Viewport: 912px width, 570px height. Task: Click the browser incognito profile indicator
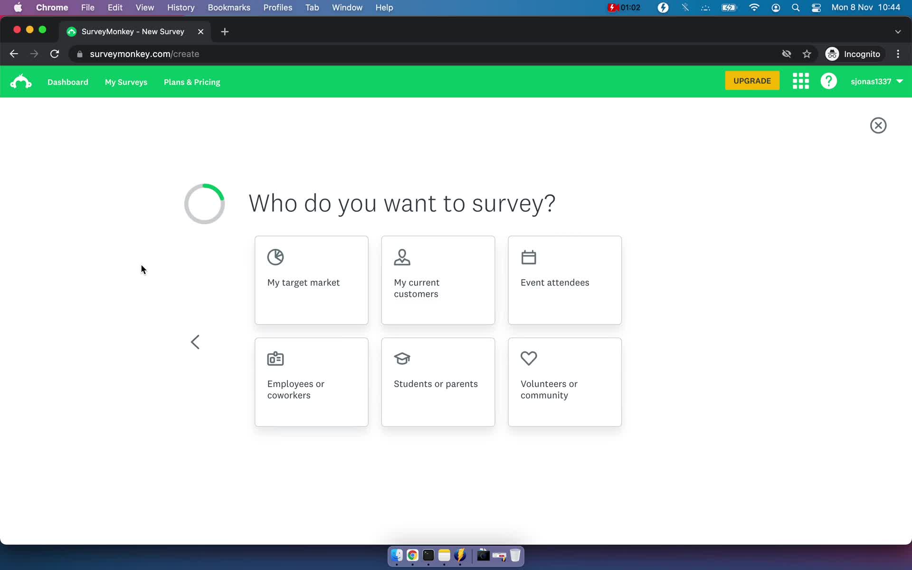pyautogui.click(x=854, y=54)
